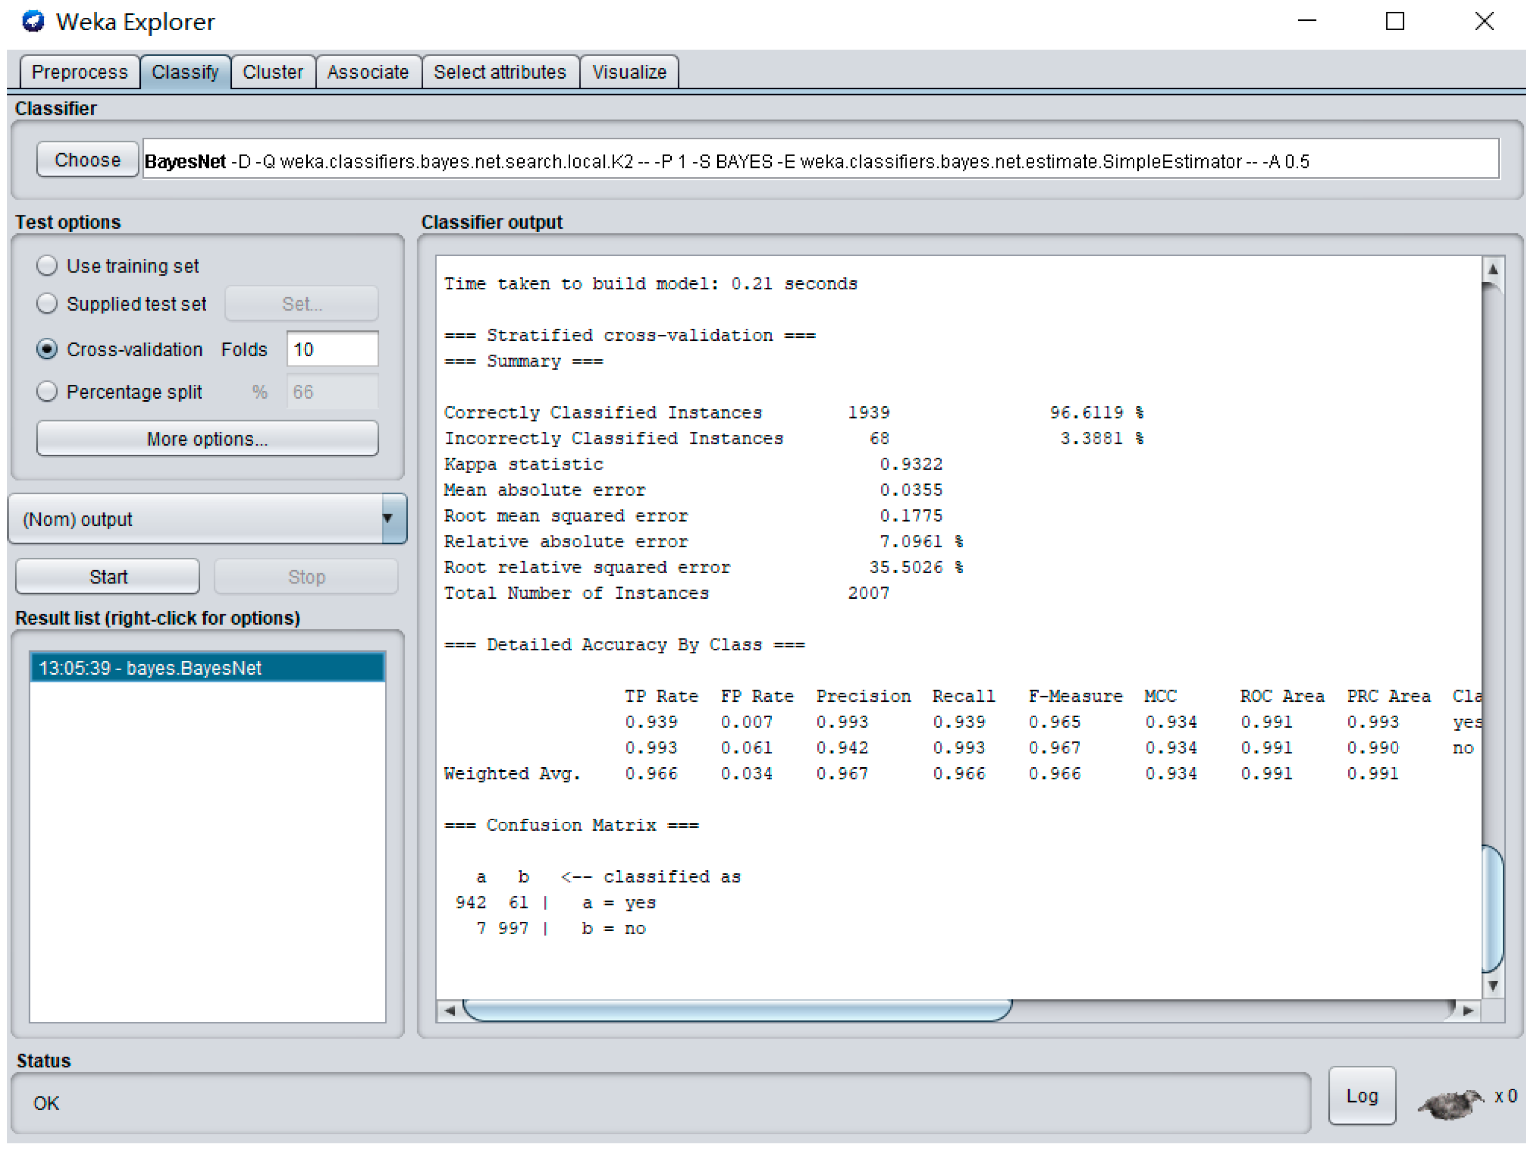This screenshot has height=1151, width=1534.
Task: Click vertical scrollbar up arrow
Action: click(1492, 270)
